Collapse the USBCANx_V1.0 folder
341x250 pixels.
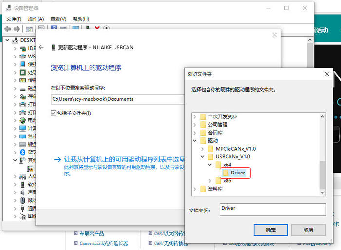click(203, 156)
